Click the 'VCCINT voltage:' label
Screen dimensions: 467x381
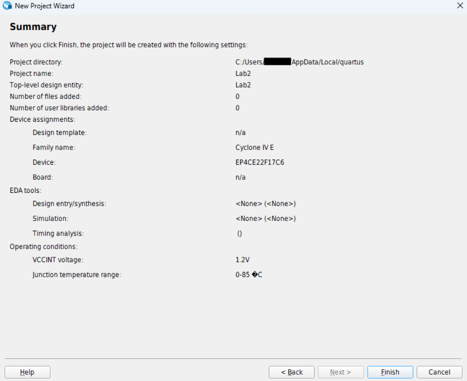pos(58,260)
